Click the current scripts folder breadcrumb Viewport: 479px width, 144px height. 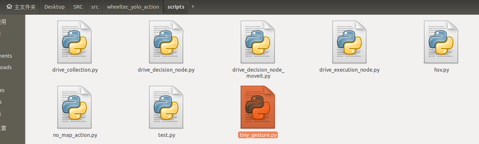coord(176,7)
